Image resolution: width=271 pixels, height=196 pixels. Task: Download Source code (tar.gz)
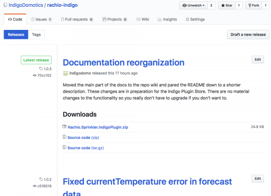click(85, 148)
